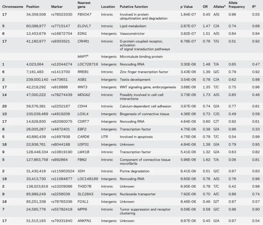Click gene FOXL1
Screen dimensions: 263x225
(x=83, y=202)
